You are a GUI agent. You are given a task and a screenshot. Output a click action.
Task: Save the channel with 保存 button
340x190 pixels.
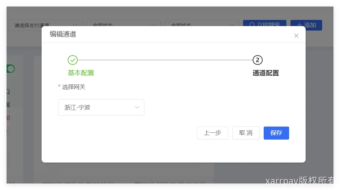tap(276, 133)
